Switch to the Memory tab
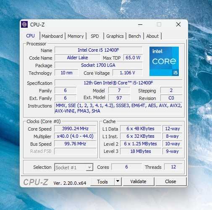 click(76, 36)
